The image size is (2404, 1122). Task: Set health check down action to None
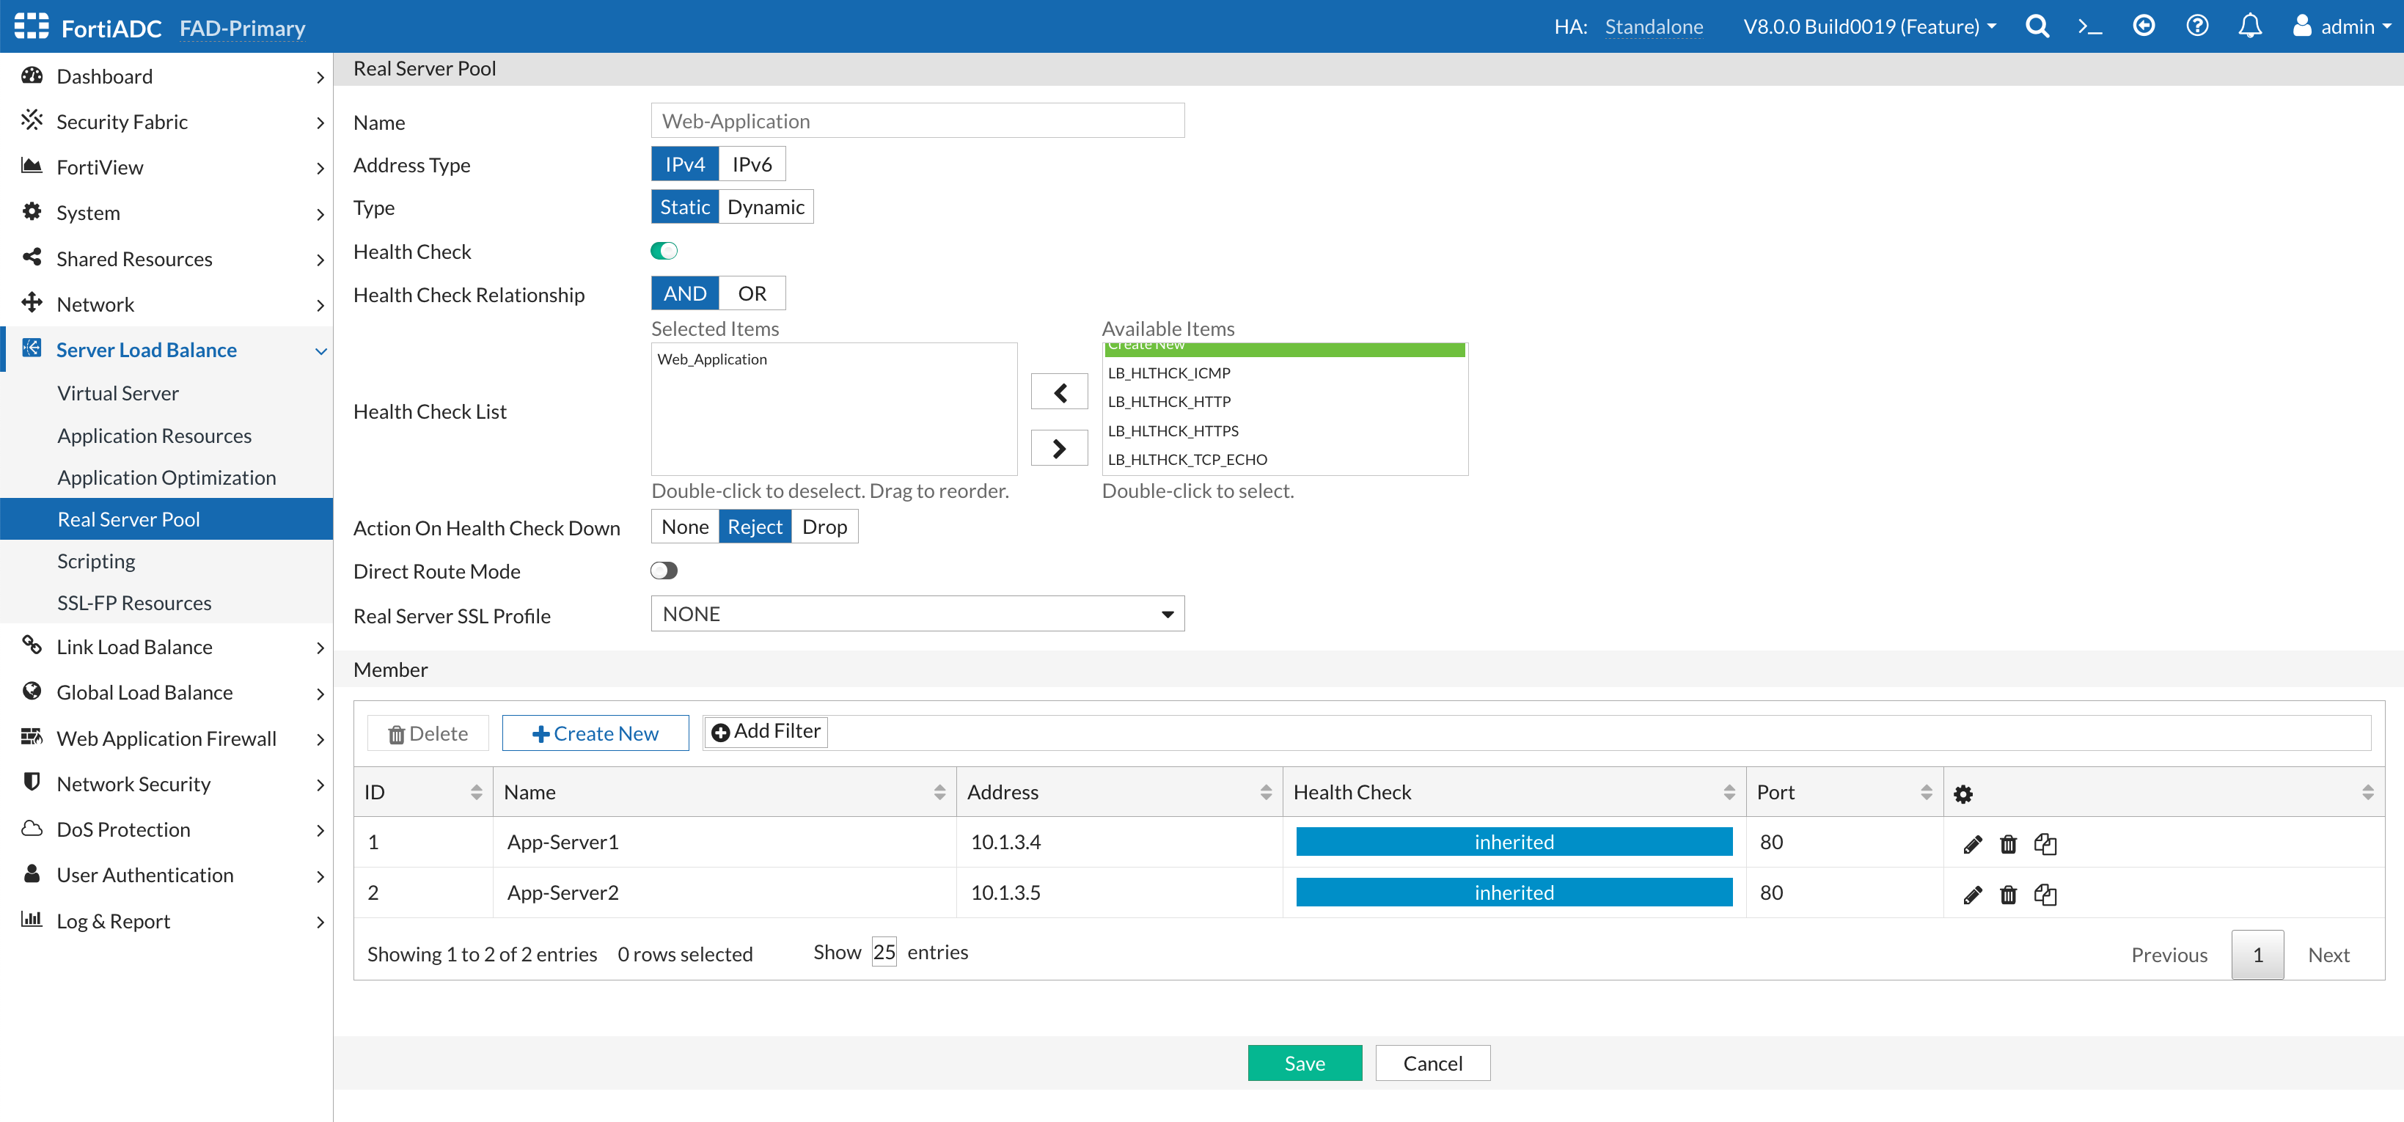[684, 527]
